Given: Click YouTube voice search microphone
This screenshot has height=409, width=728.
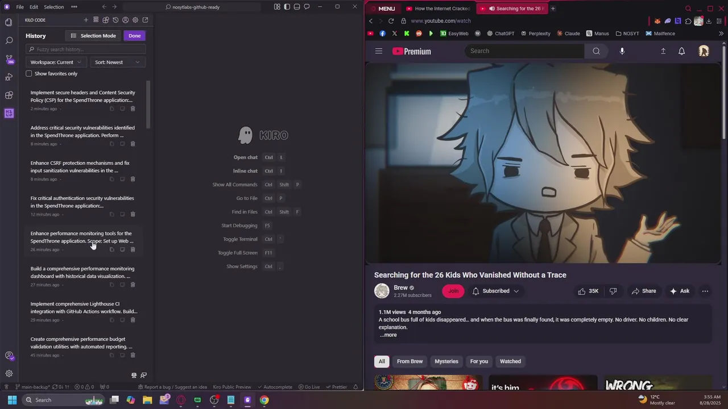Looking at the screenshot, I should [x=622, y=51].
